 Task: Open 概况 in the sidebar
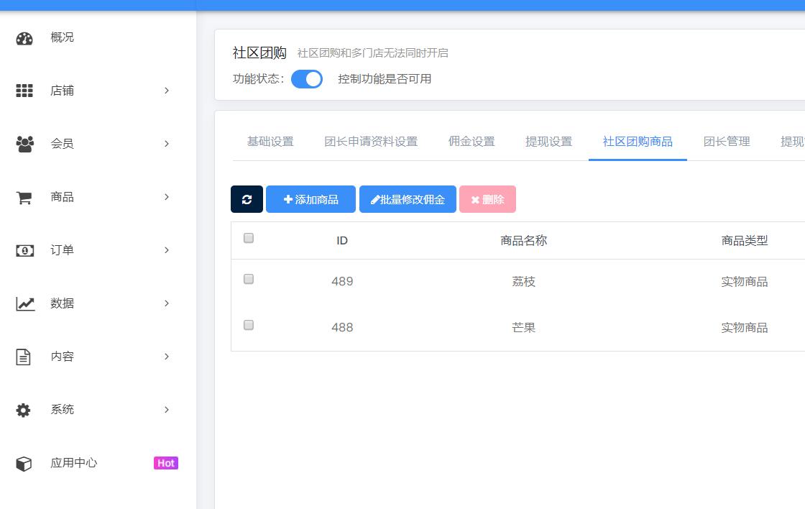coord(62,37)
